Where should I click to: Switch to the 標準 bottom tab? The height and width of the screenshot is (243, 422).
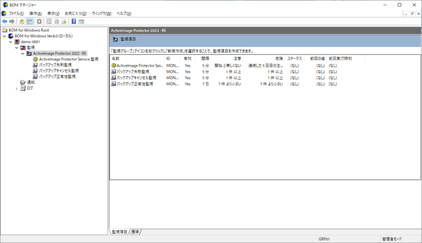click(135, 232)
